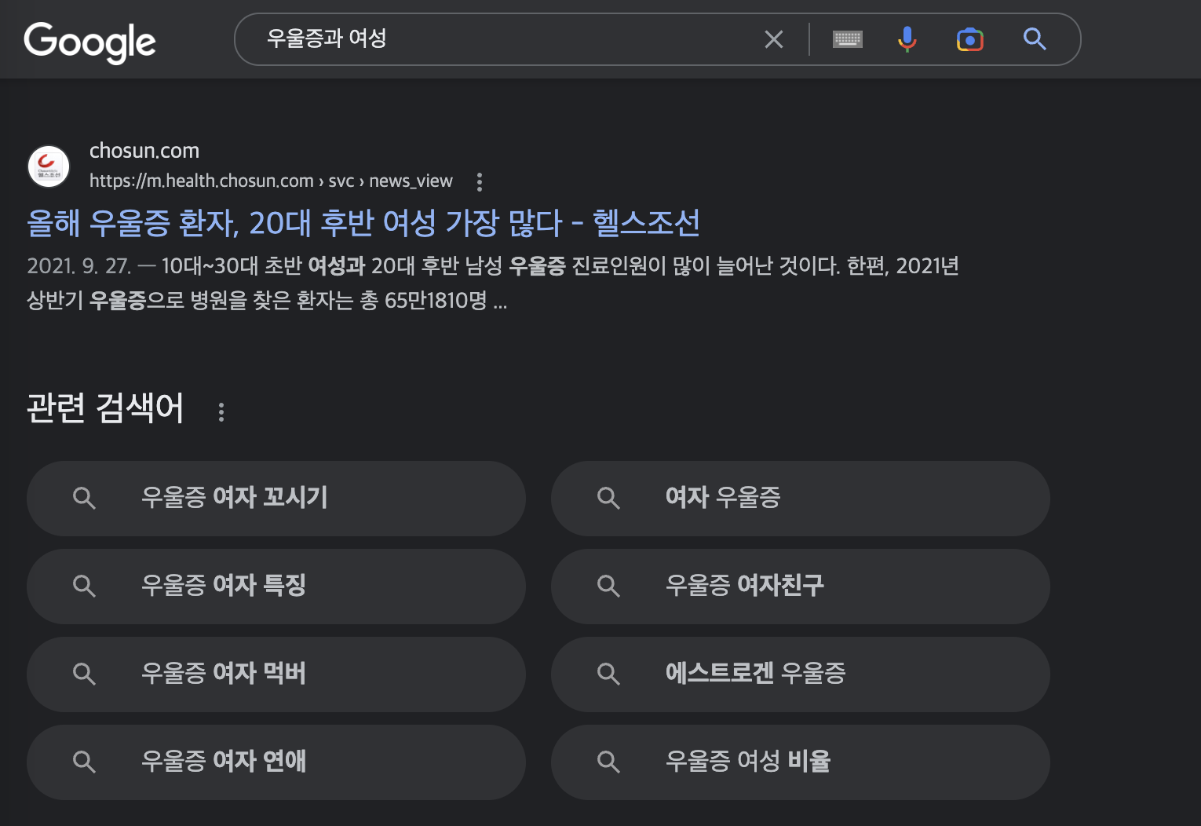Click the snippet date 2021. 9. 27.
Screen dimensions: 1201x826
pyautogui.click(x=78, y=266)
